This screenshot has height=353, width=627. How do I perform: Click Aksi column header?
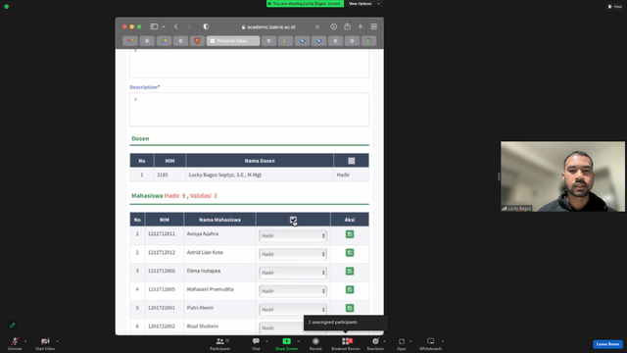tap(350, 220)
